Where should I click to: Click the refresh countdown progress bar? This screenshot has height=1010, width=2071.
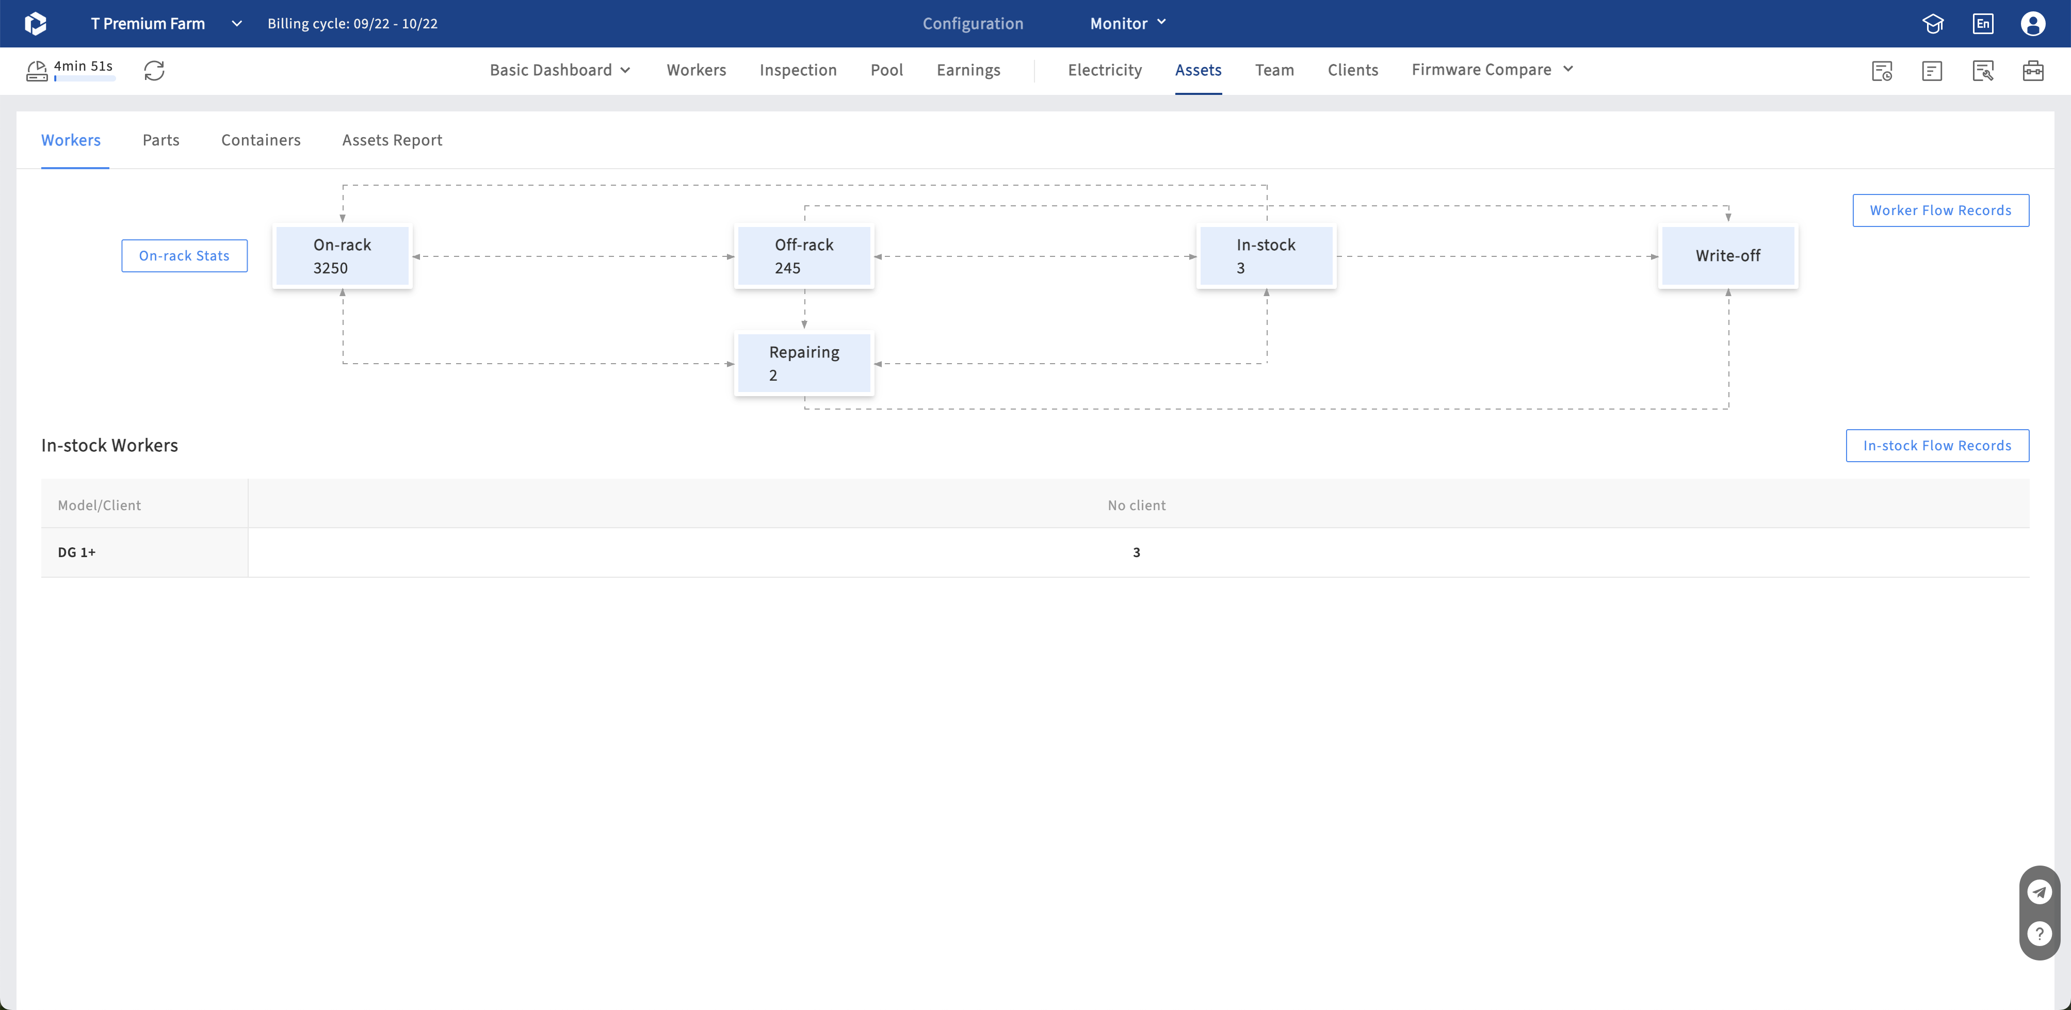pyautogui.click(x=85, y=79)
